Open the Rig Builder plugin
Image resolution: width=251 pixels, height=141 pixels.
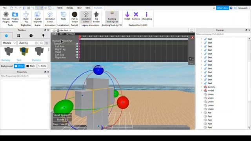click(96, 17)
